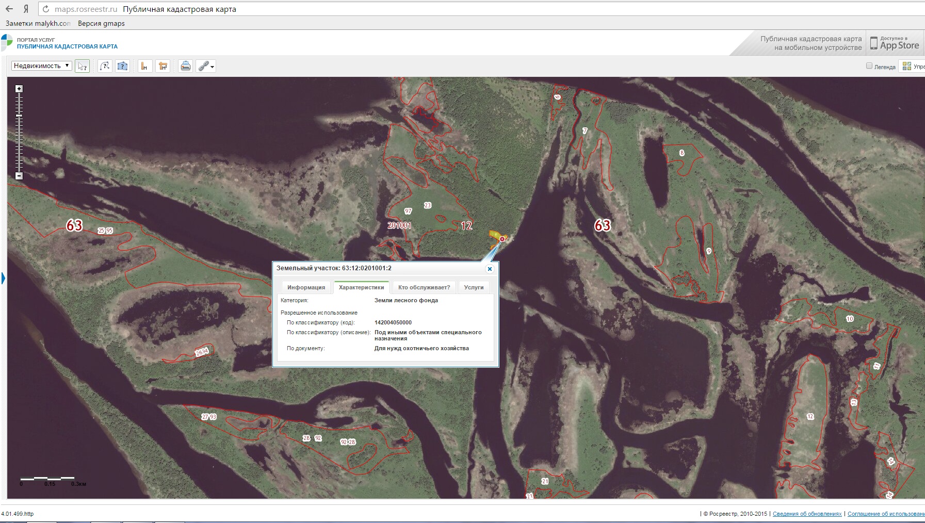Expand the collapsed left side panel
925x523 pixels.
(3, 279)
